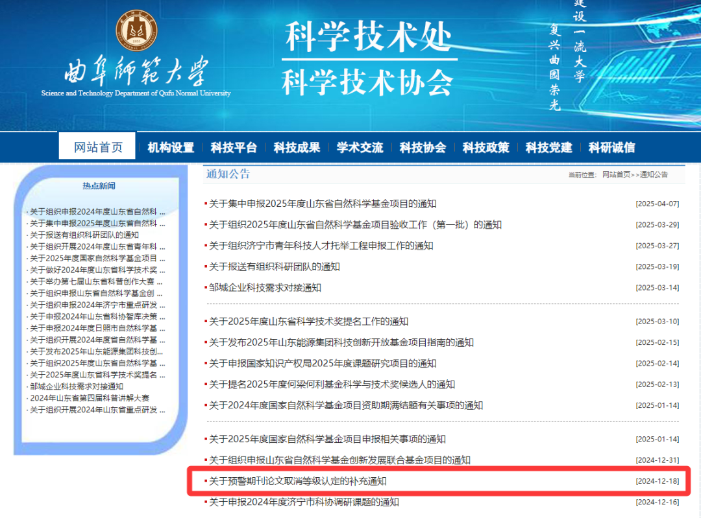The height and width of the screenshot is (518, 701).
Task: Open the 科技政策 menu
Action: [485, 147]
